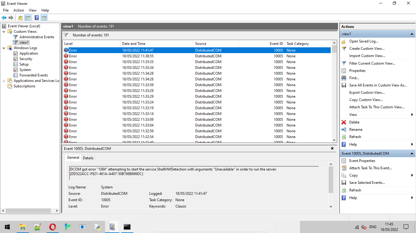Screen dimensions: 416x233
Task: Click Attach Task To This Event
Action: click(x=370, y=168)
